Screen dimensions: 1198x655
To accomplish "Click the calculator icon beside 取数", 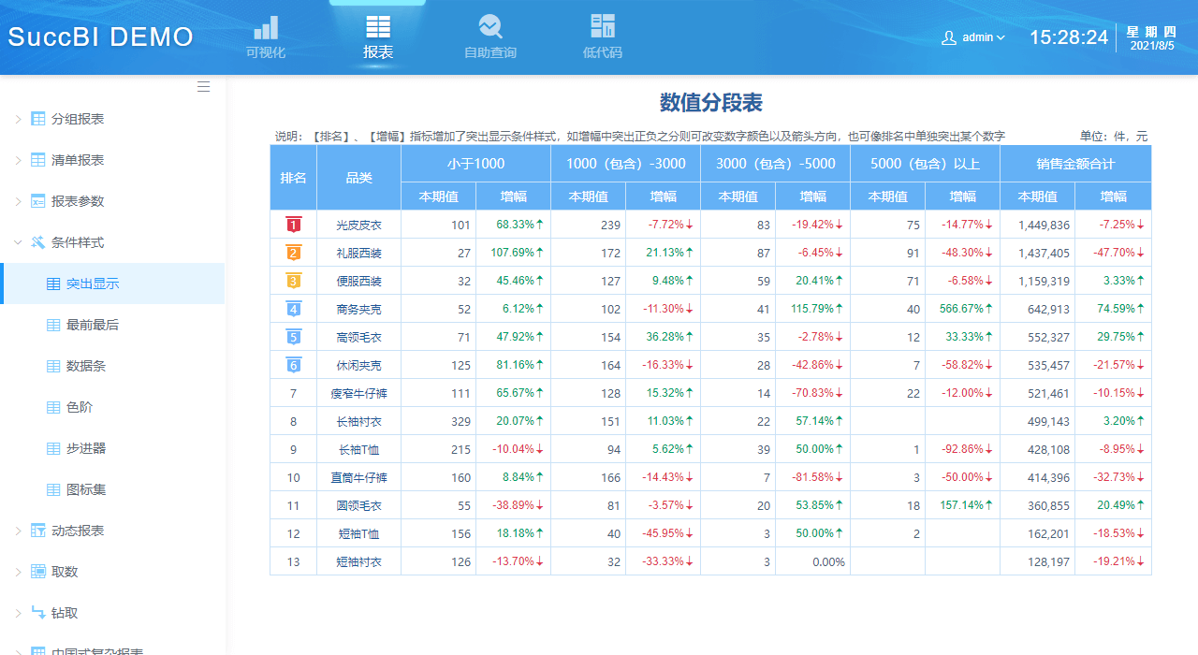I will click(37, 571).
